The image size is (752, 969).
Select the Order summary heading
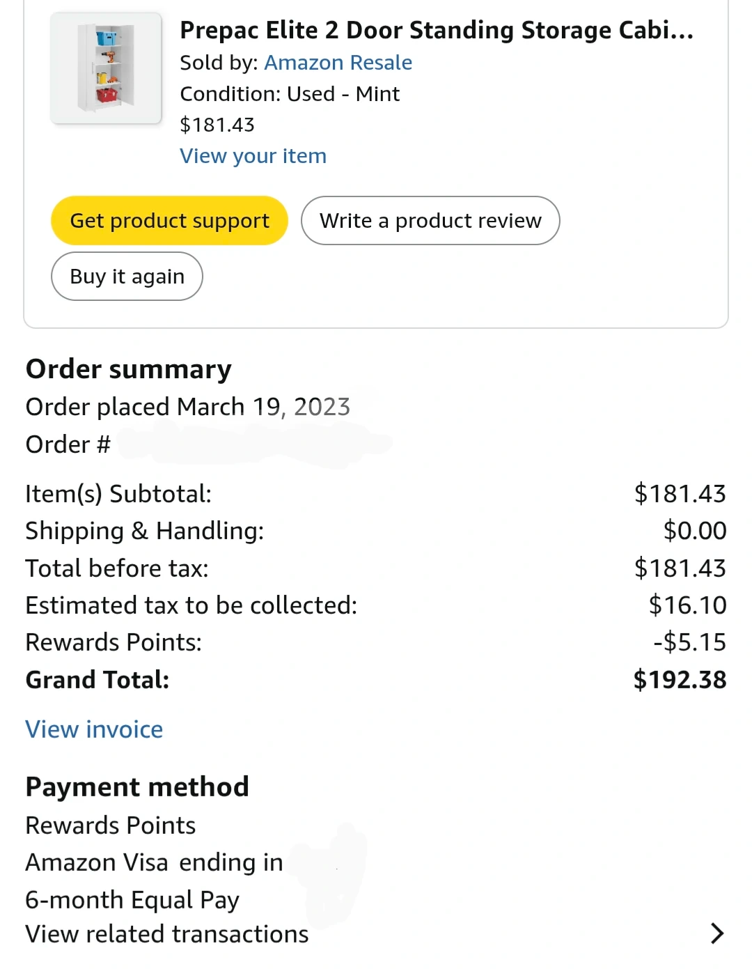coord(129,369)
